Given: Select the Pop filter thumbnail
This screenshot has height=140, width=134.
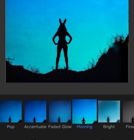Looking at the screenshot, I should pos(11,112).
